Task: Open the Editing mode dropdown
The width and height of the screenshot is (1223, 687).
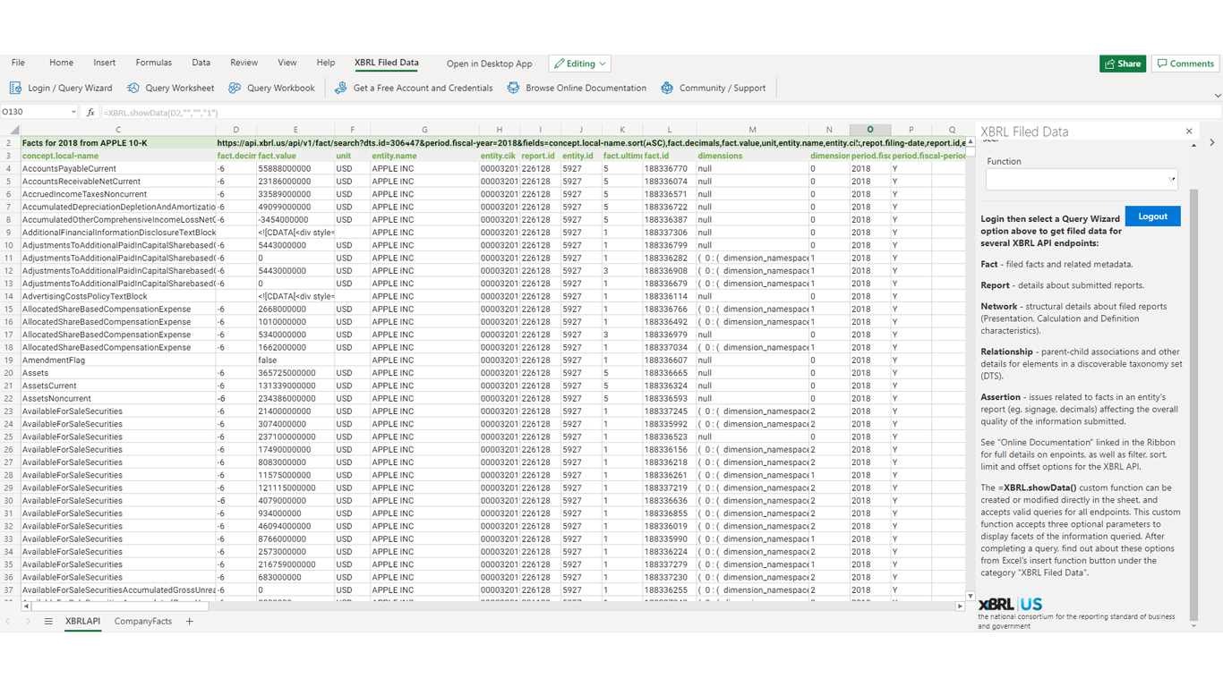Action: point(580,64)
